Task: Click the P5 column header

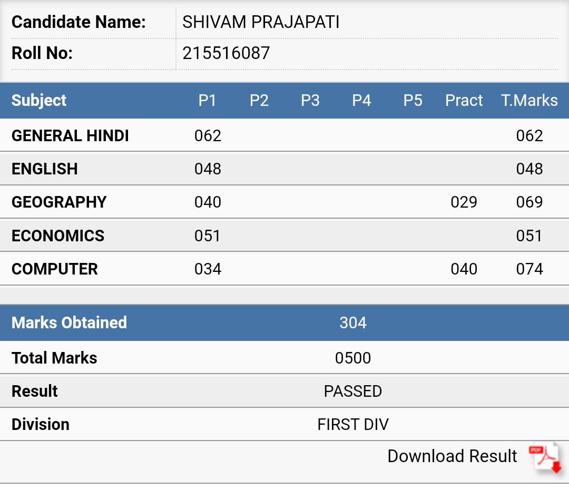Action: (x=413, y=101)
